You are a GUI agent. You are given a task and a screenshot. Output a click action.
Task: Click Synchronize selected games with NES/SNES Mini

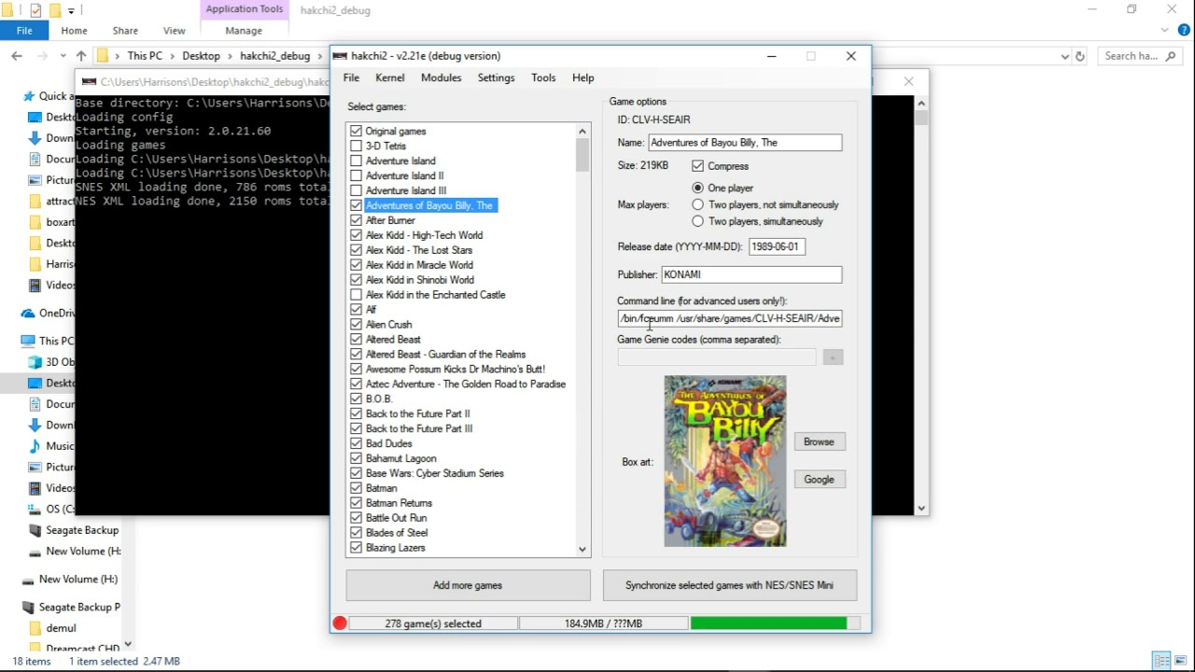pos(729,585)
